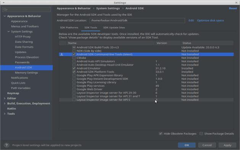Click the download icon beside Command-line Tools
Image resolution: width=240 pixels, height=150 pixels.
(x=62, y=54)
